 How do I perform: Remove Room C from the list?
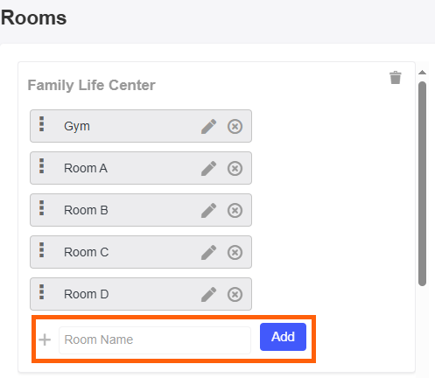pyautogui.click(x=235, y=252)
